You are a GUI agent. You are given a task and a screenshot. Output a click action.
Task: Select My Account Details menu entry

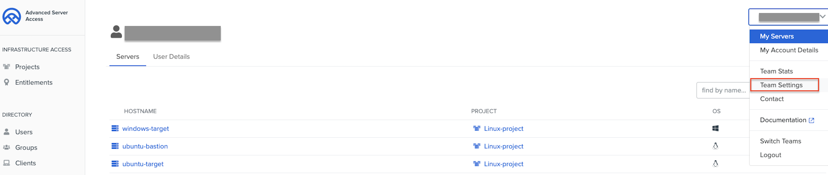coord(789,50)
